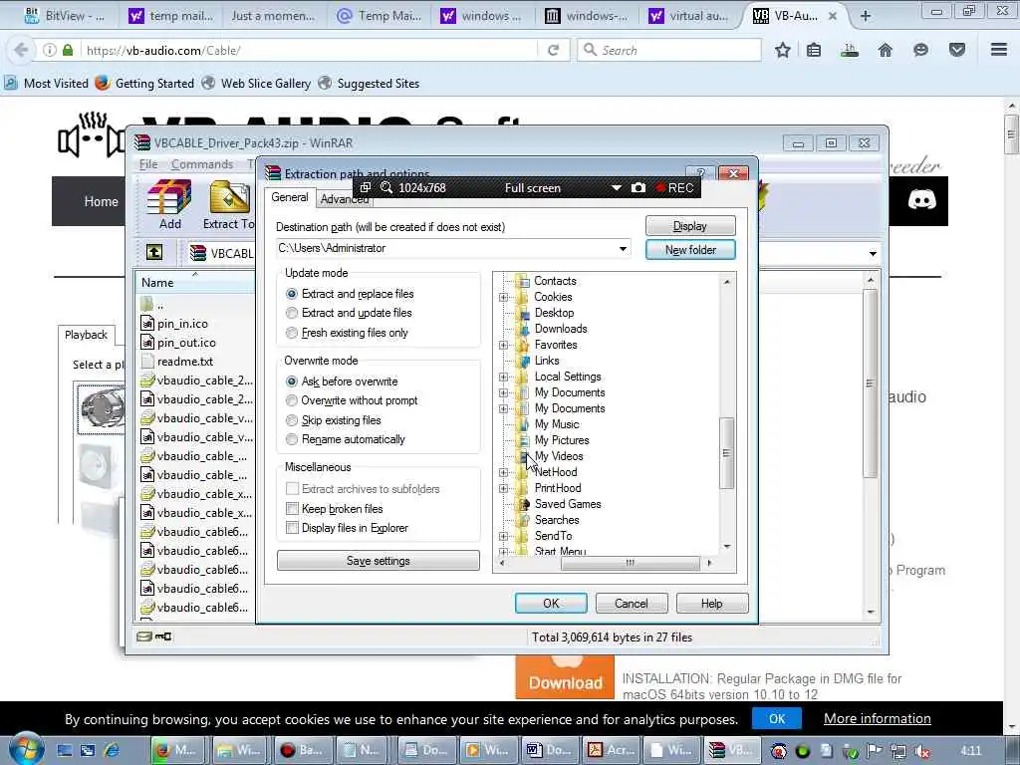Bookmark this page with the star icon
The image size is (1020, 765).
[783, 50]
